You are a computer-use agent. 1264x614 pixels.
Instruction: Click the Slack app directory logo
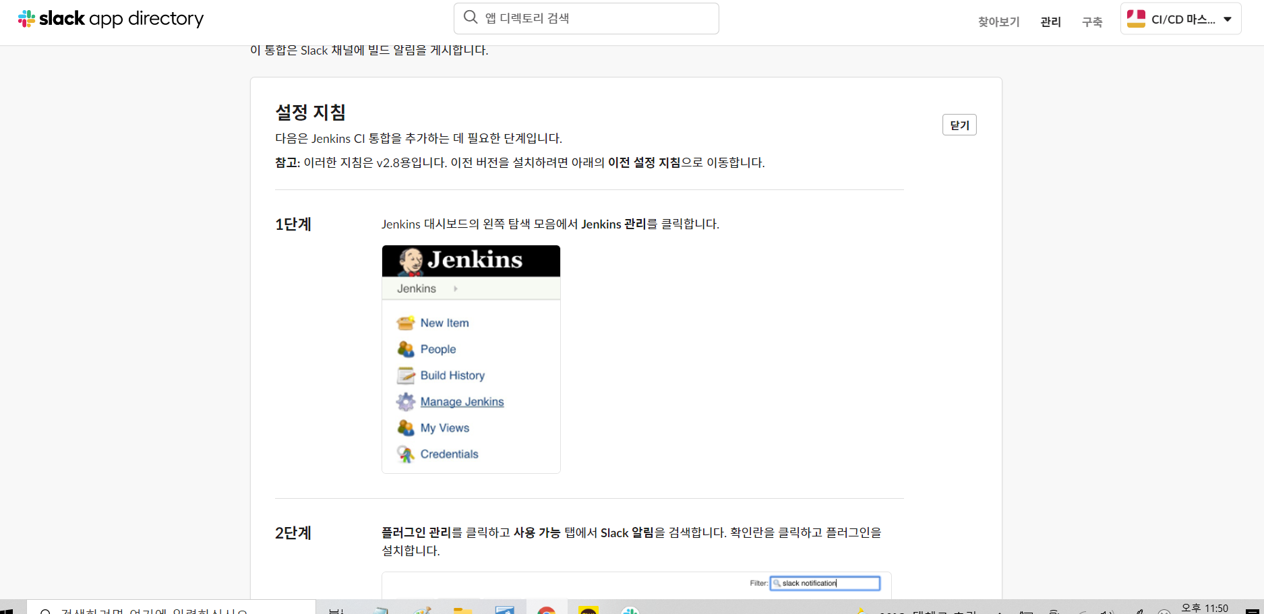111,19
